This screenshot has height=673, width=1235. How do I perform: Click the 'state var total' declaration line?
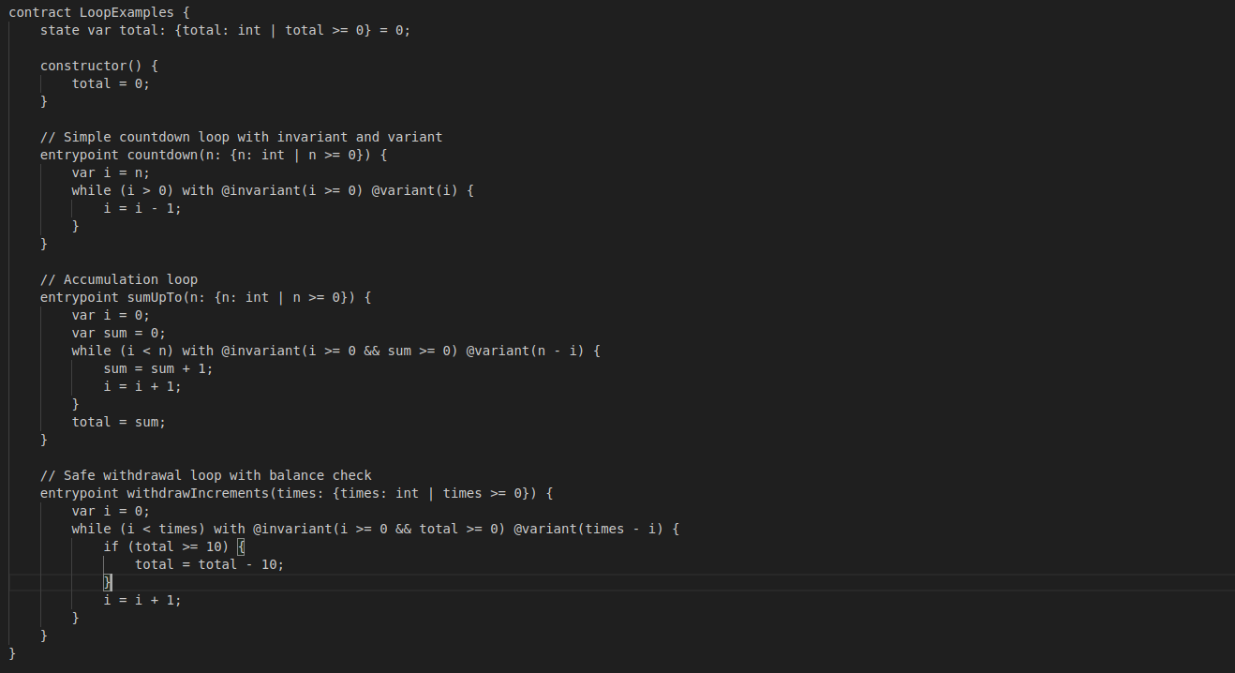tap(225, 30)
